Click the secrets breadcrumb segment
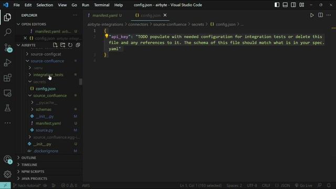336x189 pixels. [197, 25]
